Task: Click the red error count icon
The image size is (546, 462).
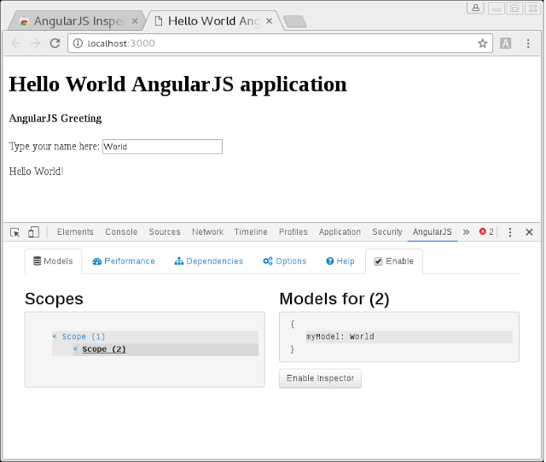Action: (x=482, y=231)
